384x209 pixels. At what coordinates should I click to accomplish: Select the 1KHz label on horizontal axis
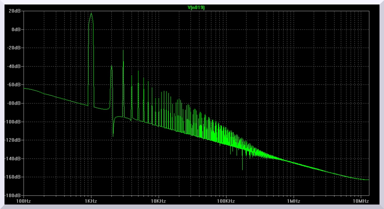91,201
